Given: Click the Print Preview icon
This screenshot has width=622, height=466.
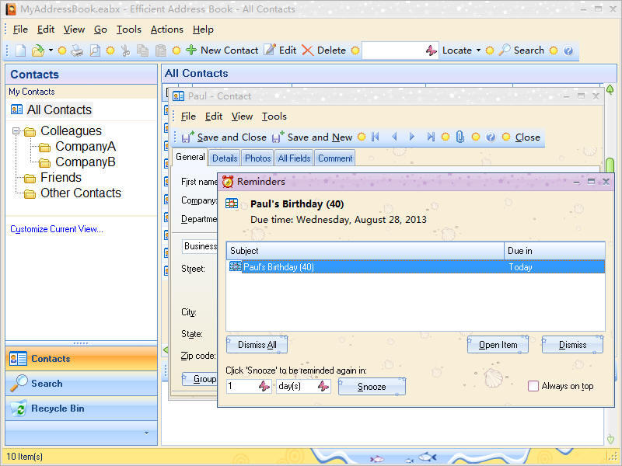Looking at the screenshot, I should 95,50.
